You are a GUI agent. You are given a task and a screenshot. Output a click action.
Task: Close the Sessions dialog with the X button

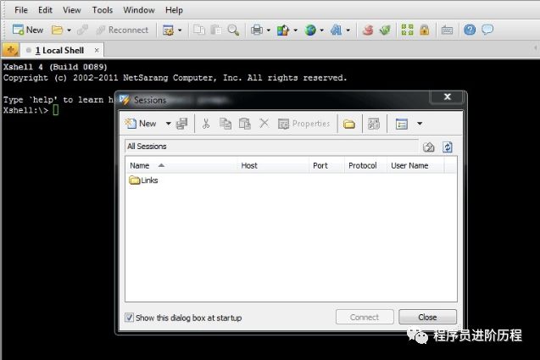[447, 97]
